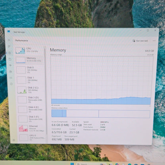Open the hamburger navigation menu icon

pos(9,40)
